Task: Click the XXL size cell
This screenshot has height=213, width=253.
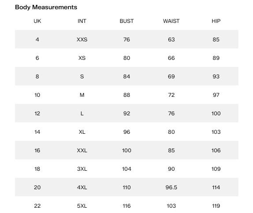Action: 82,151
